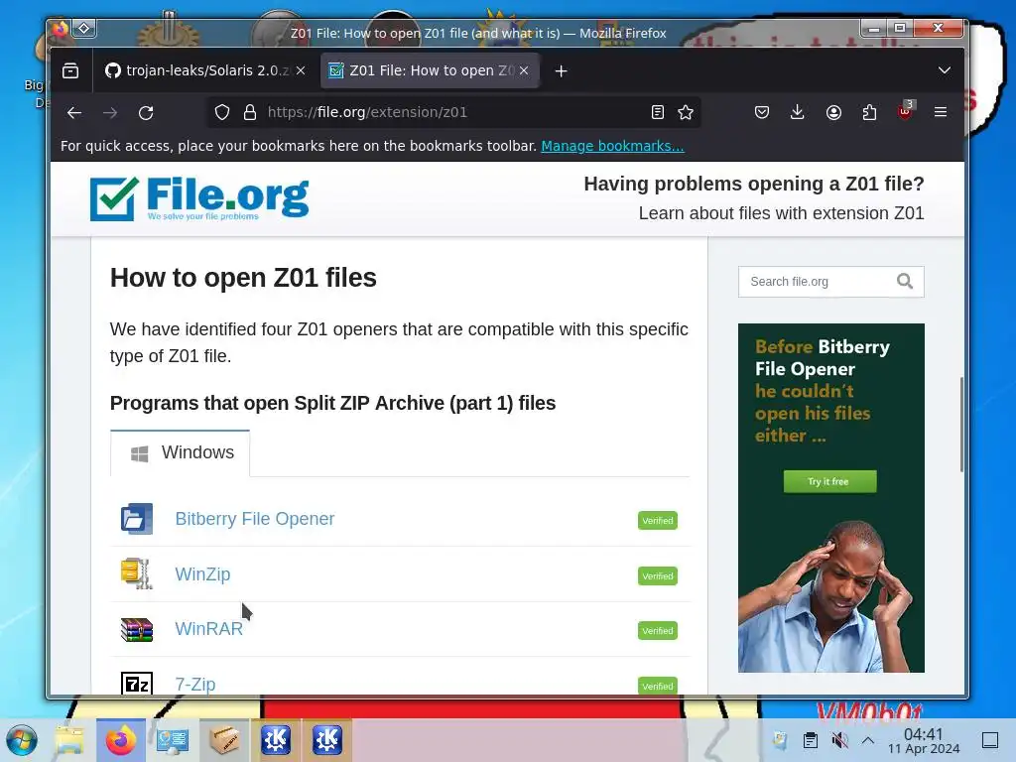This screenshot has height=762, width=1016.
Task: Open Bitberry File Opener link
Action: [x=255, y=519]
